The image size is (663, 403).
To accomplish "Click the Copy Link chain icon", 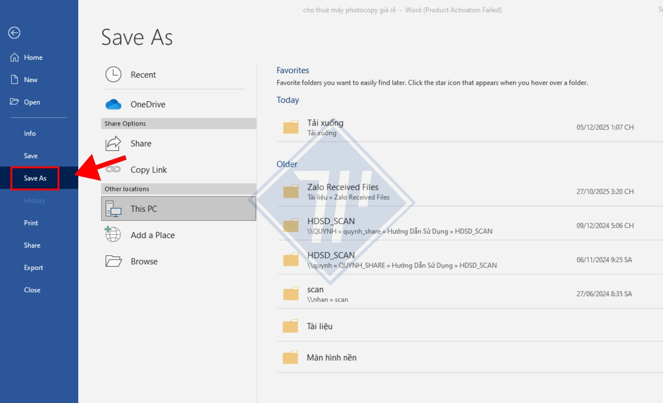I will pos(113,170).
